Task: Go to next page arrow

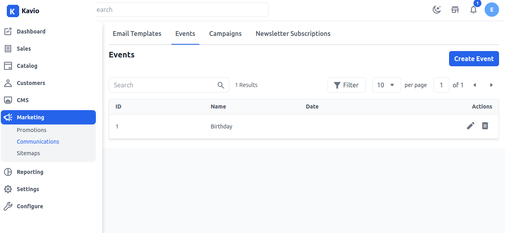Action: click(x=491, y=85)
